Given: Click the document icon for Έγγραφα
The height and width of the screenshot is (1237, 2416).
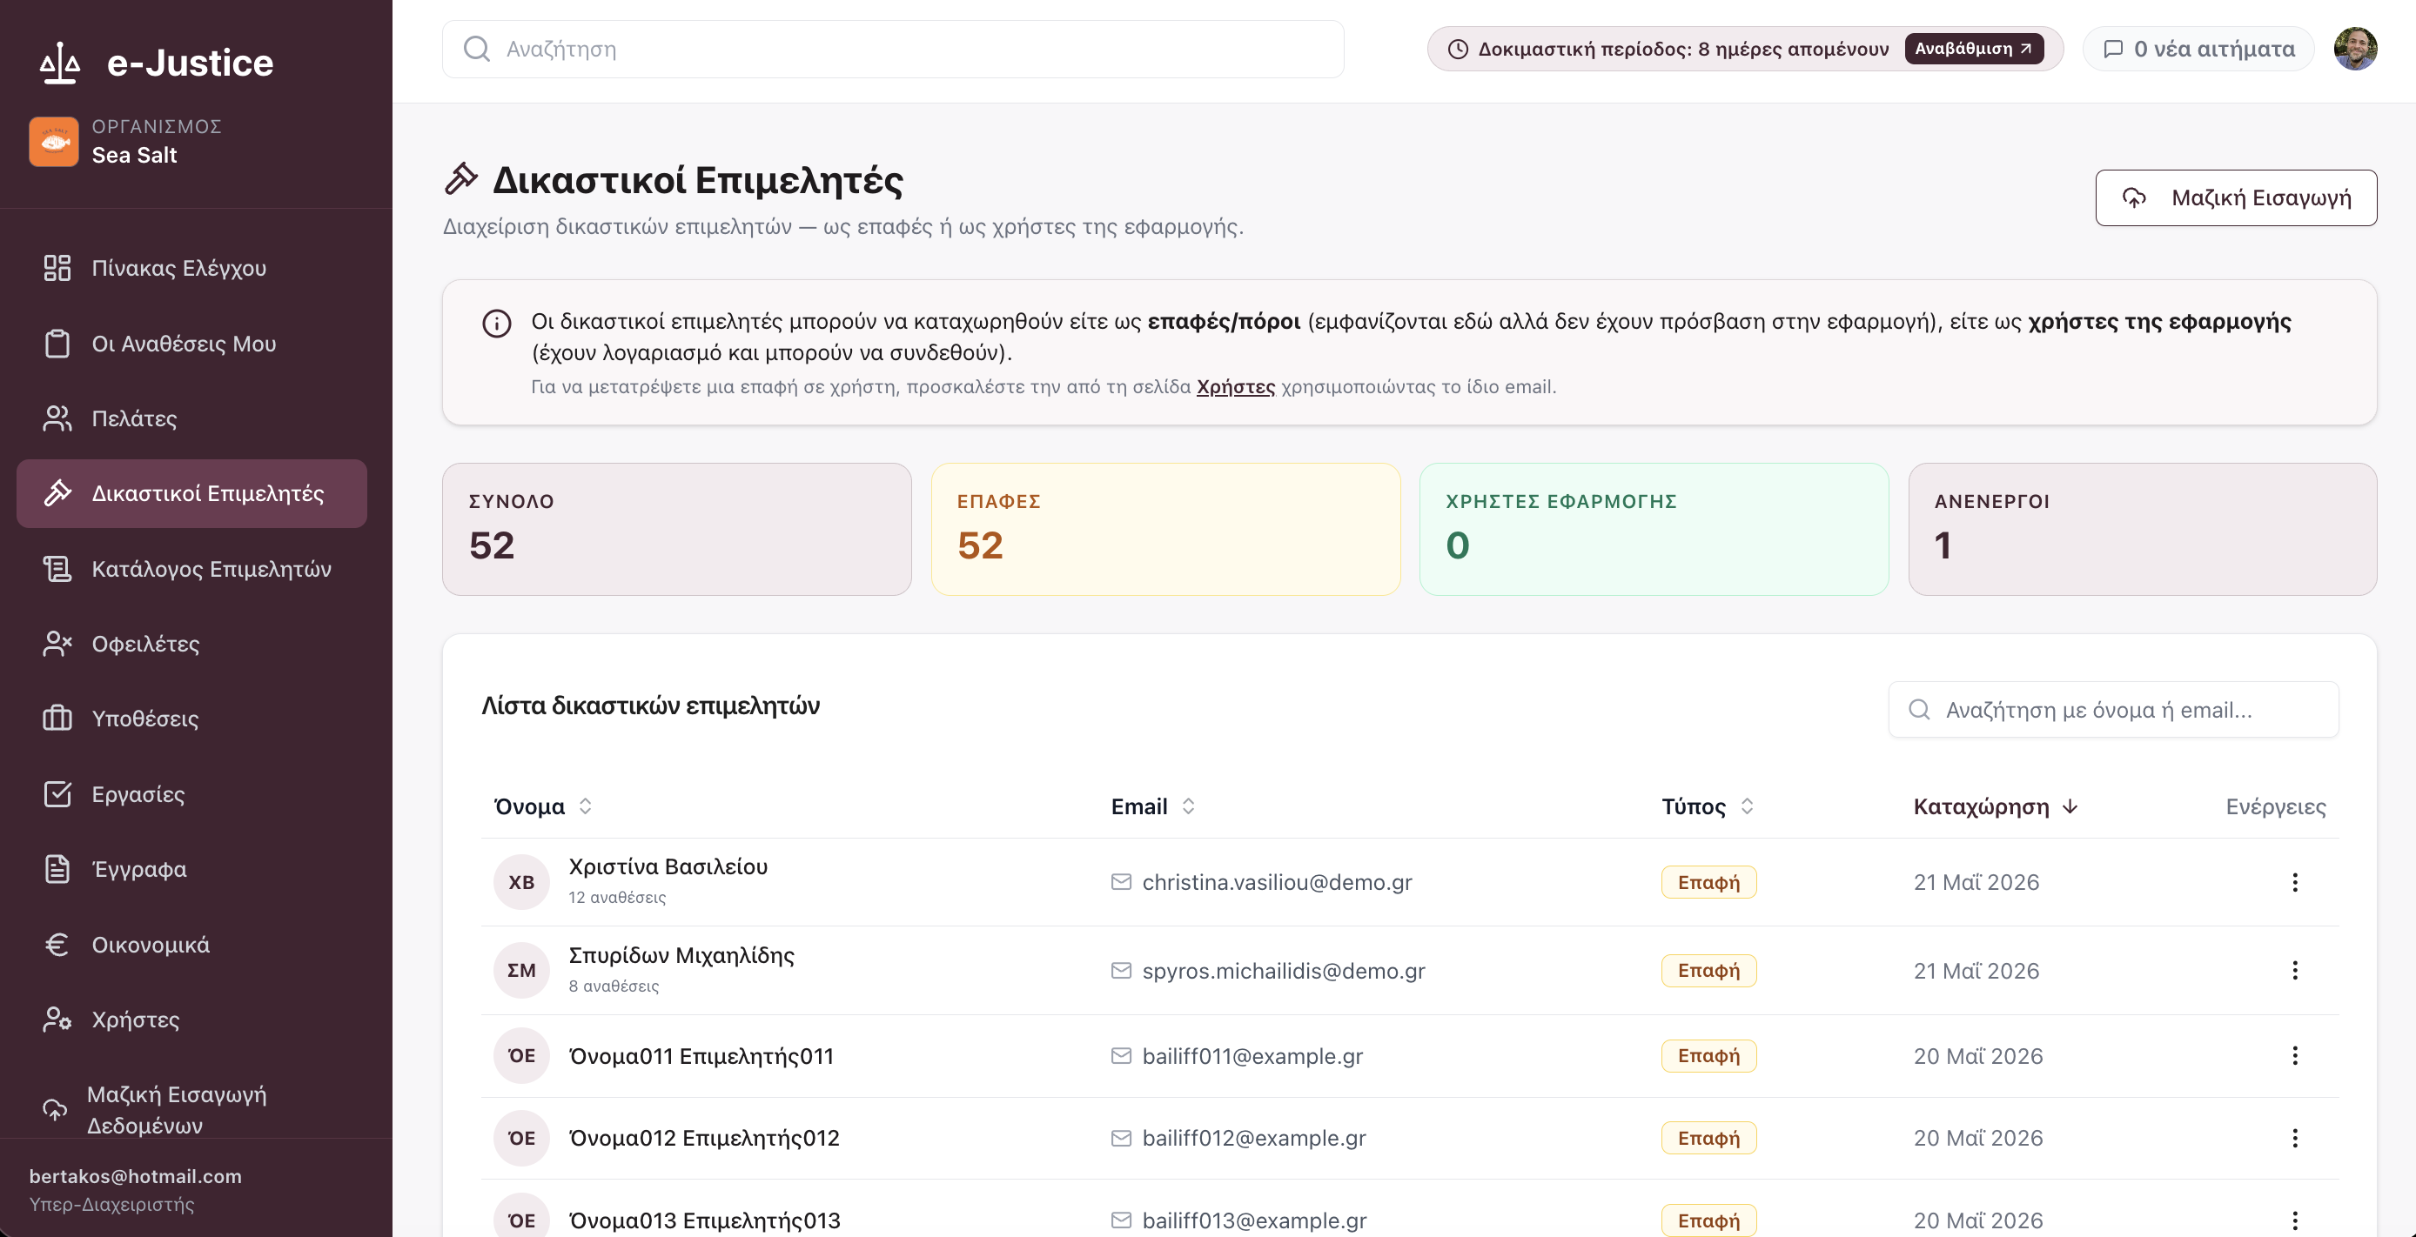Looking at the screenshot, I should pyautogui.click(x=57, y=869).
